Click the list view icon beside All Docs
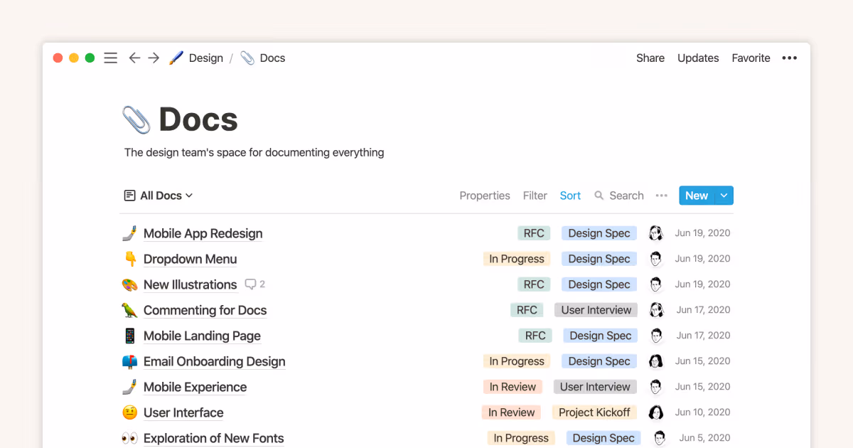The image size is (853, 448). tap(129, 195)
